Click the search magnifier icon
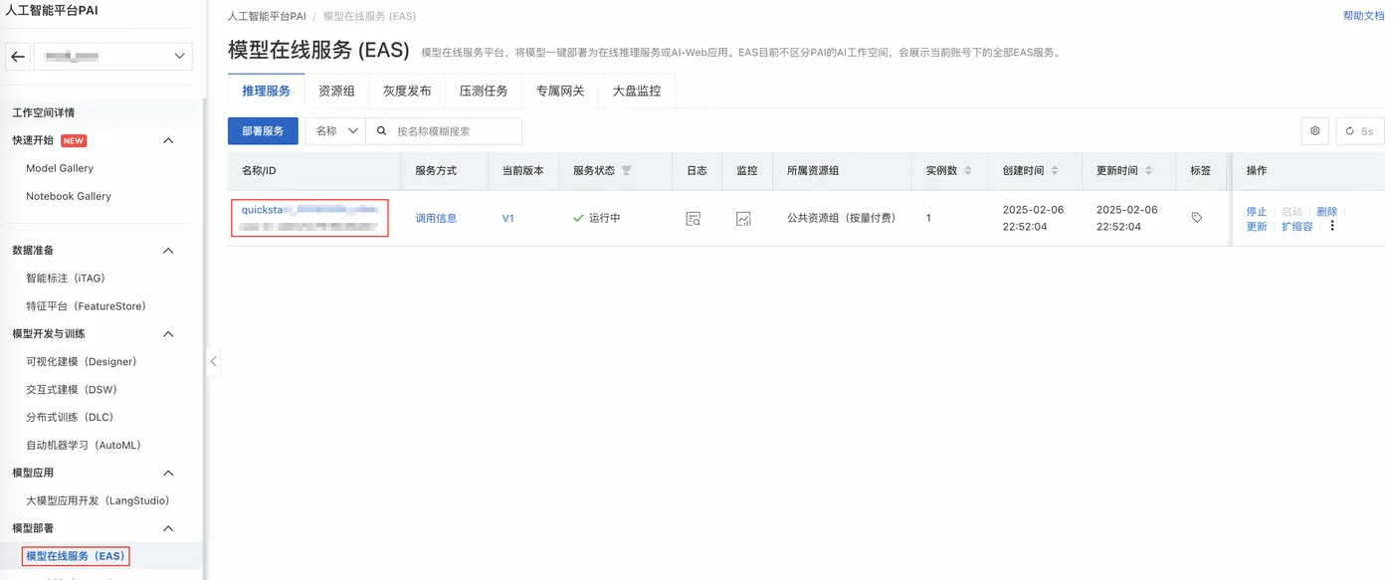 coord(381,131)
